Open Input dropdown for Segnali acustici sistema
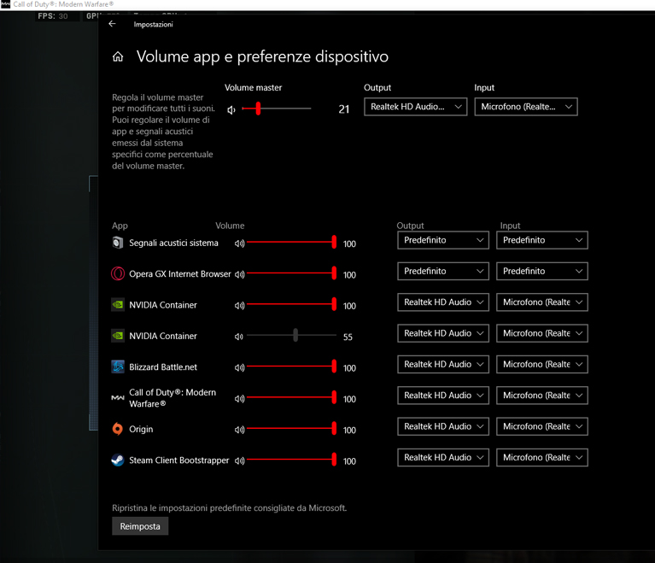655x563 pixels. coord(542,240)
